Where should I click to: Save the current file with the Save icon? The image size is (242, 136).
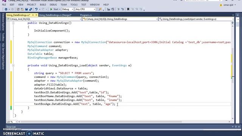(26, 9)
